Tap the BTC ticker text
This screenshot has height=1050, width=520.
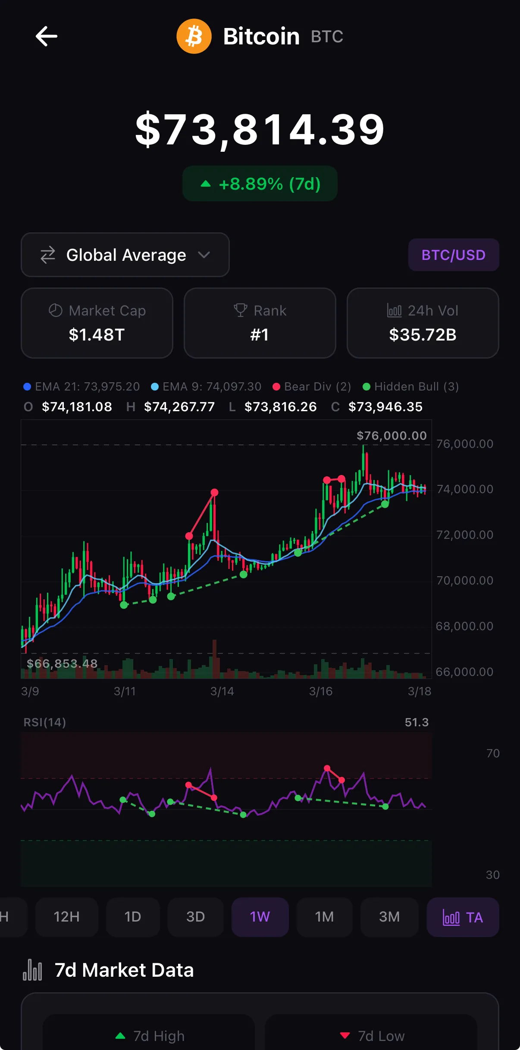pyautogui.click(x=327, y=37)
